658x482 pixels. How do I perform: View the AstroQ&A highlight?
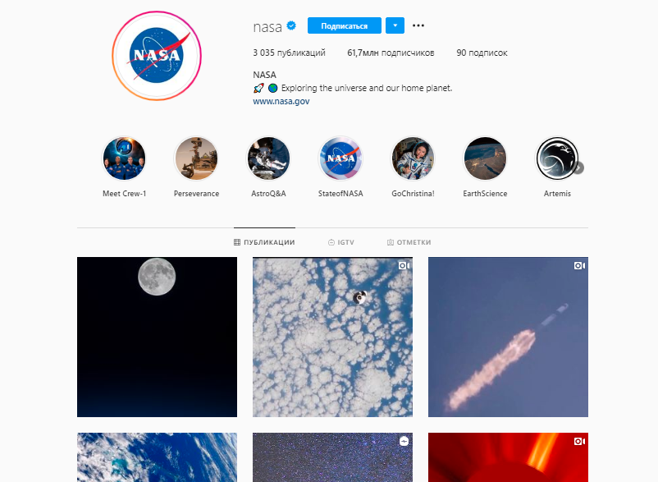tap(268, 159)
